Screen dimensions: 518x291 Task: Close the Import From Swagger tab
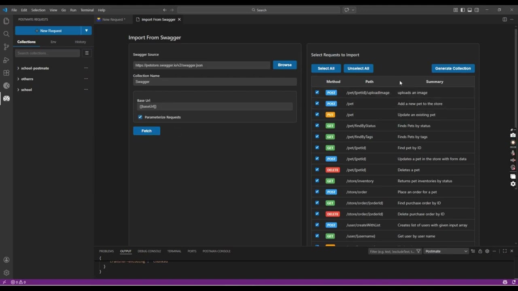click(179, 19)
